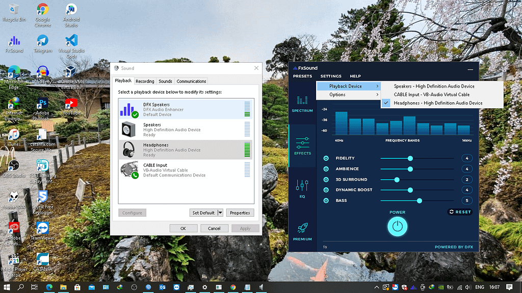Image resolution: width=522 pixels, height=293 pixels.
Task: Select the Speakers device in playback list
Action: point(186,130)
